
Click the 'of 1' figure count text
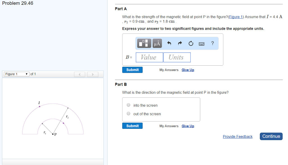33,74
